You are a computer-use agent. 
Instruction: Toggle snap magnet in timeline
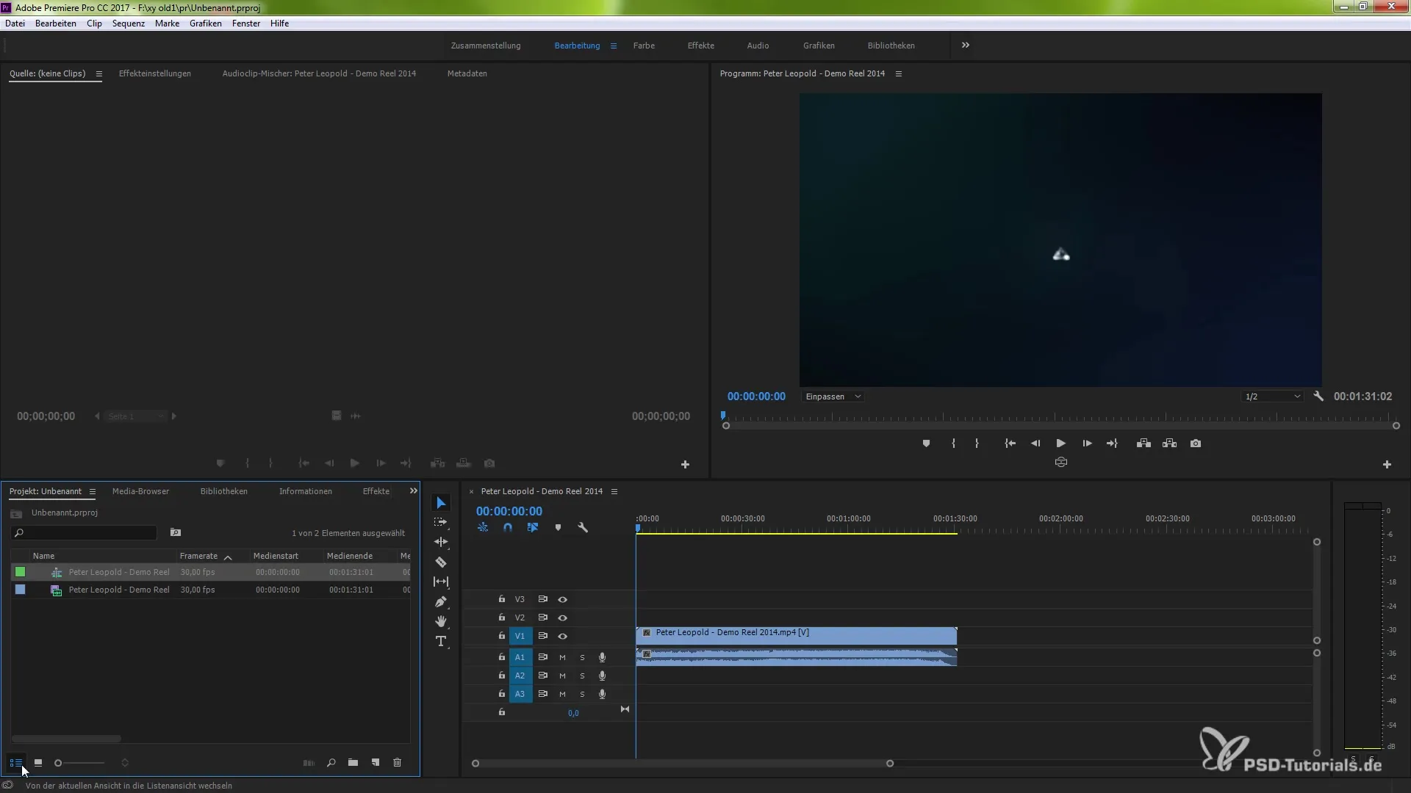coord(508,528)
